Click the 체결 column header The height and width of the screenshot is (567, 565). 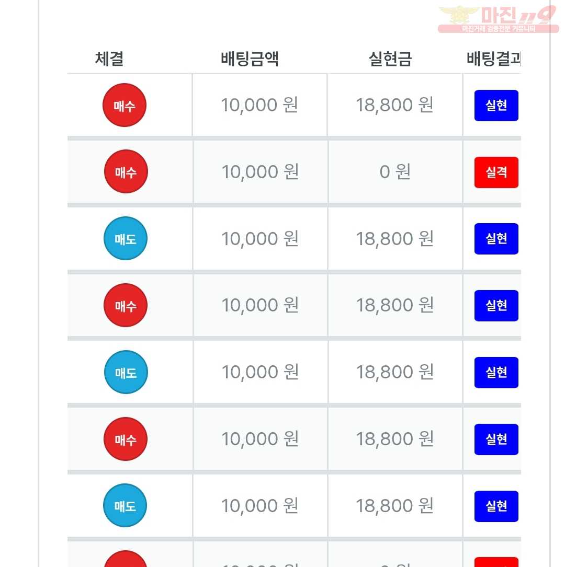tap(109, 59)
